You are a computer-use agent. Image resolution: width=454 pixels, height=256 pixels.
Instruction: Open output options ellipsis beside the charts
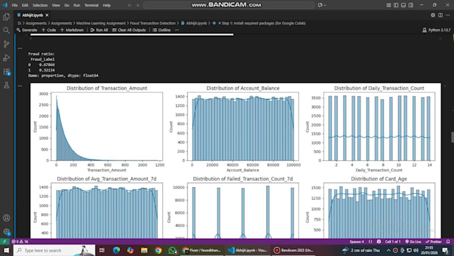click(19, 86)
